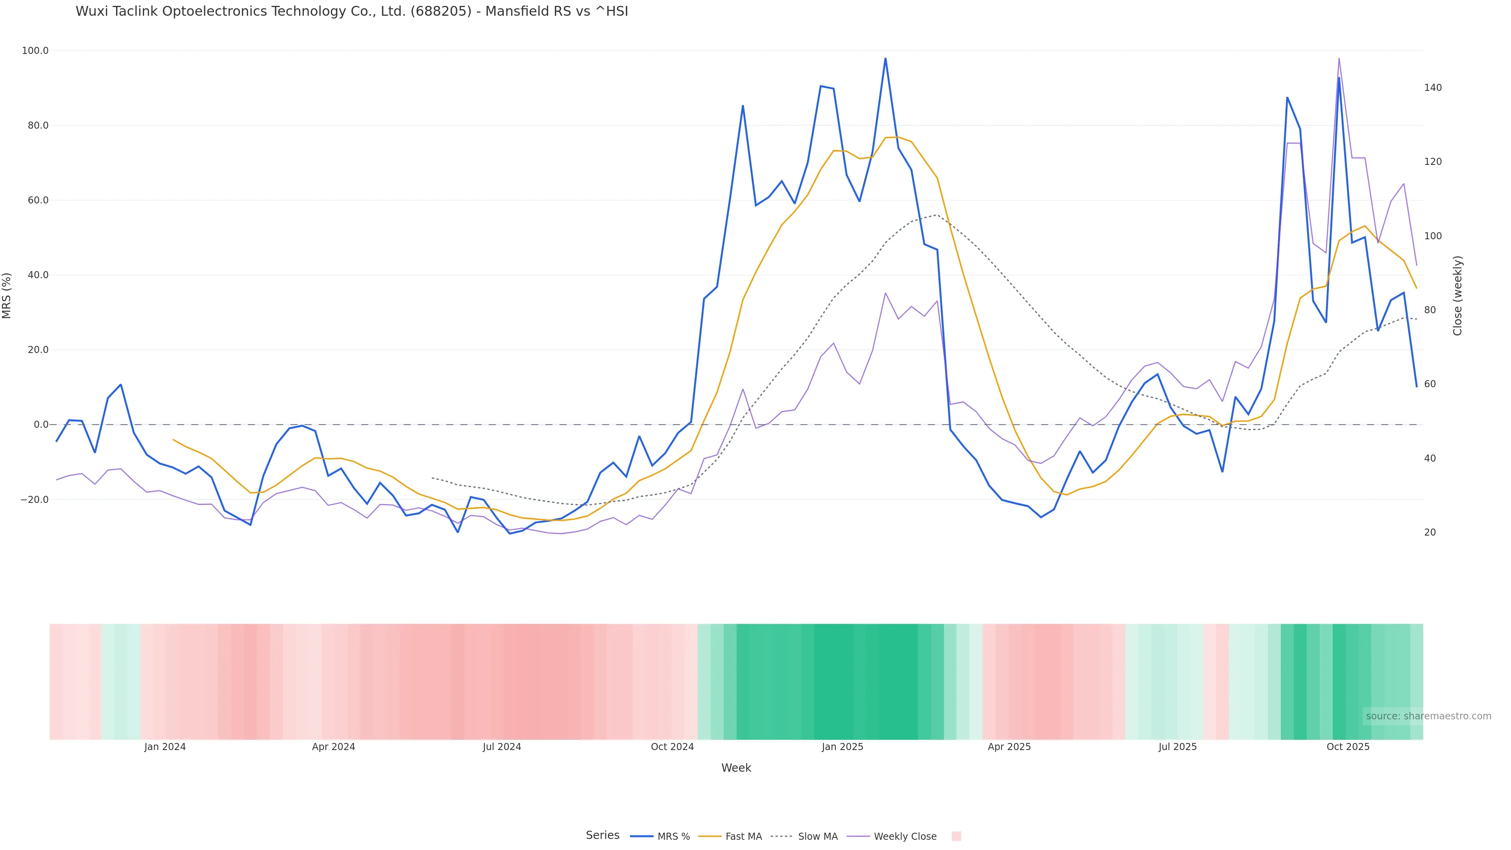The width and height of the screenshot is (1511, 850).
Task: Select the Jan 2025 x-axis label
Action: click(x=842, y=747)
